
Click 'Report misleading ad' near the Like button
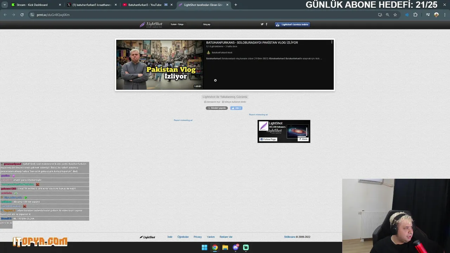click(258, 115)
